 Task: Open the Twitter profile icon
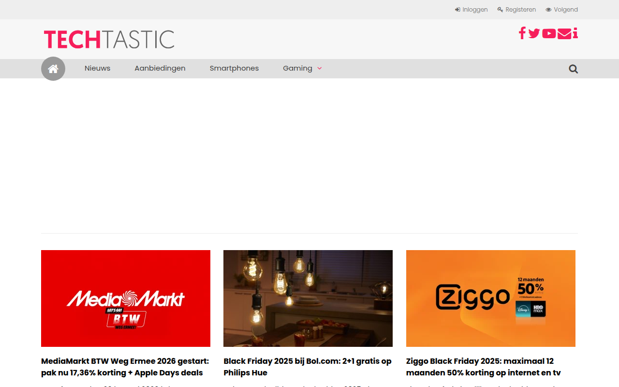point(534,33)
